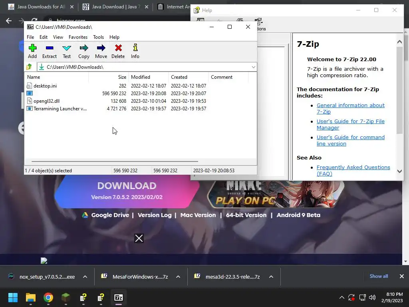Open the View menu

coord(58,37)
